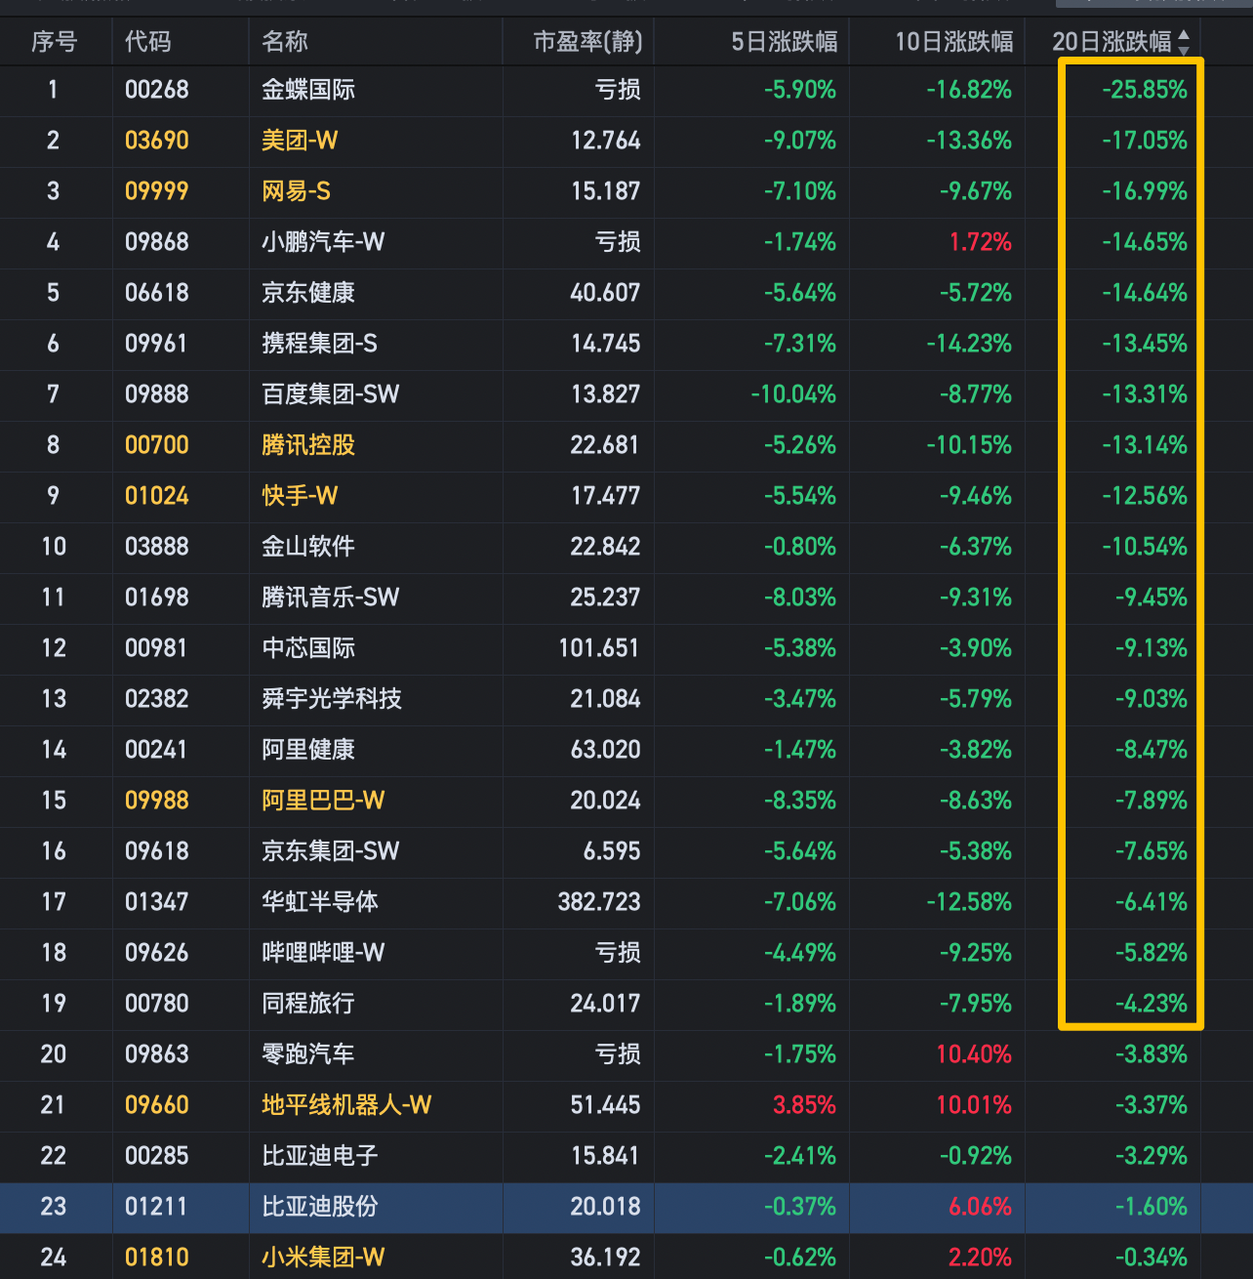Sort by 20日涨跌幅 column arrow

1184,42
